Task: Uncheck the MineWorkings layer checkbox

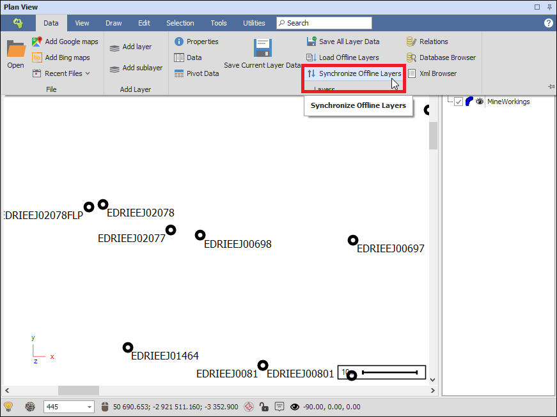Action: tap(459, 102)
